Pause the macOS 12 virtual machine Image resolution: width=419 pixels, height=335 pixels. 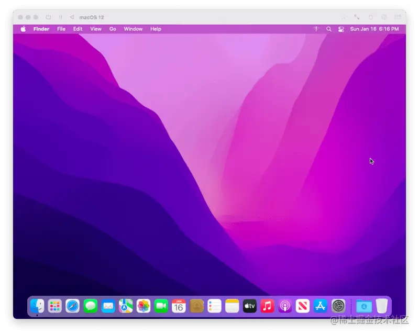click(x=61, y=17)
